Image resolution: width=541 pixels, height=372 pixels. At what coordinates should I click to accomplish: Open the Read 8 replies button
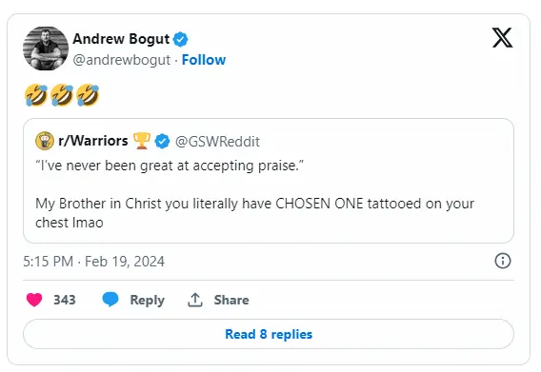(x=269, y=334)
